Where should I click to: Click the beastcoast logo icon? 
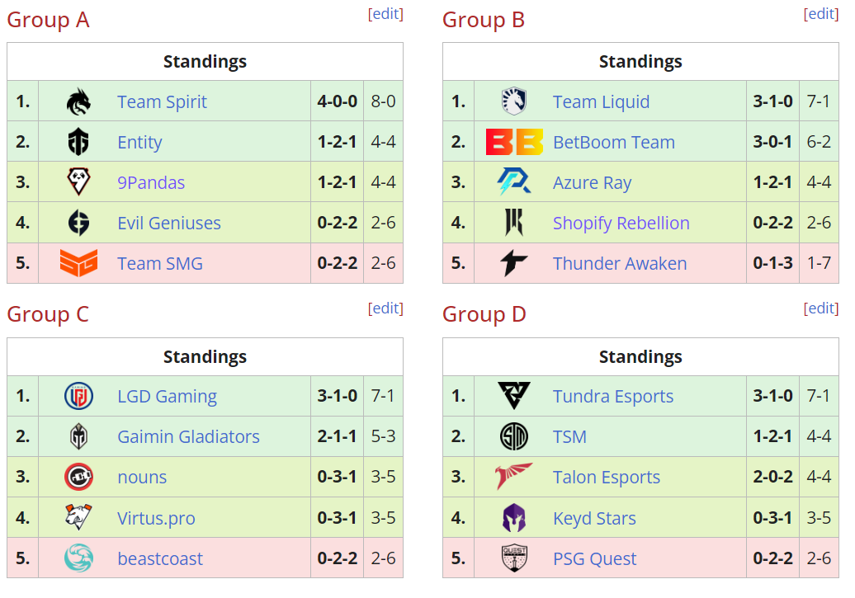pyautogui.click(x=78, y=558)
